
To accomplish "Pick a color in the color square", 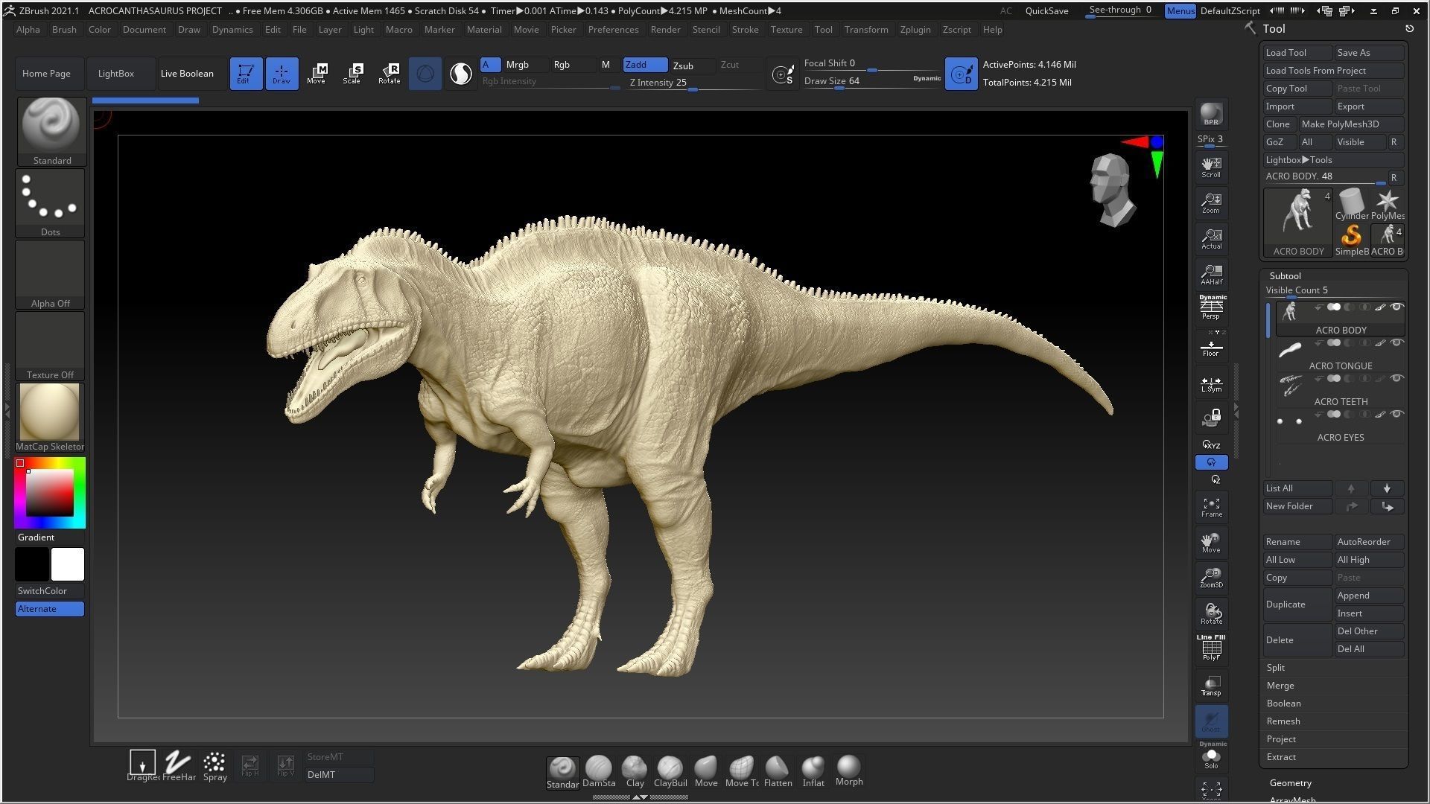I will [50, 493].
